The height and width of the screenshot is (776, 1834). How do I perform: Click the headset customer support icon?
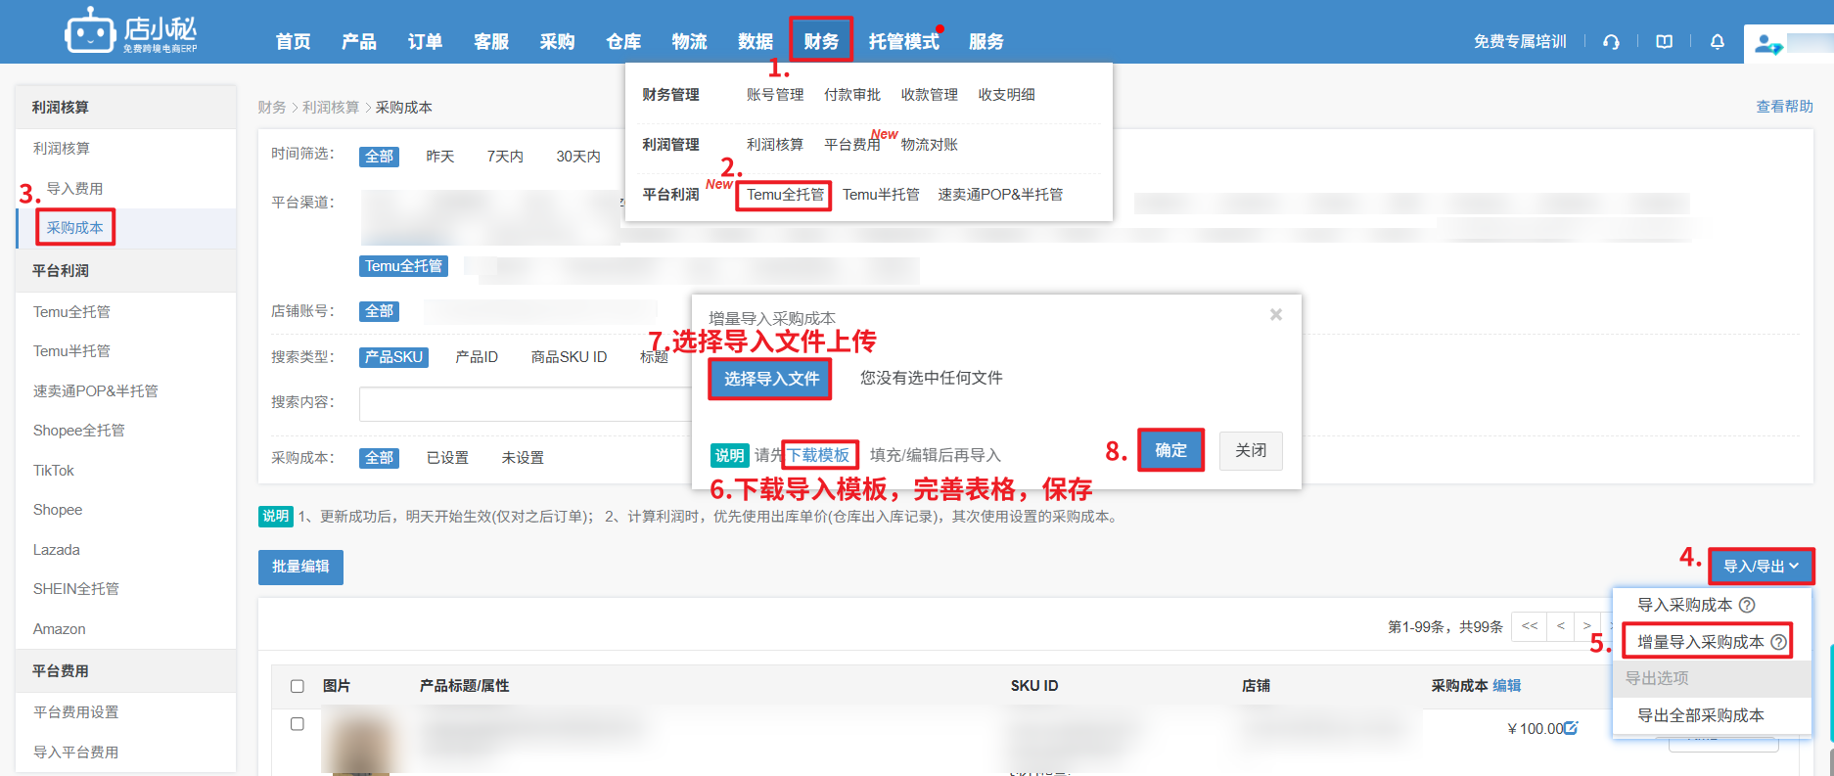pyautogui.click(x=1611, y=42)
